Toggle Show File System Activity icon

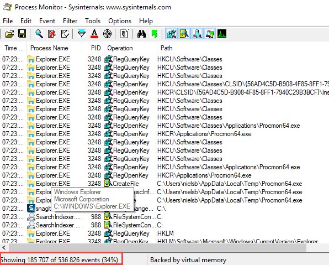[184, 34]
